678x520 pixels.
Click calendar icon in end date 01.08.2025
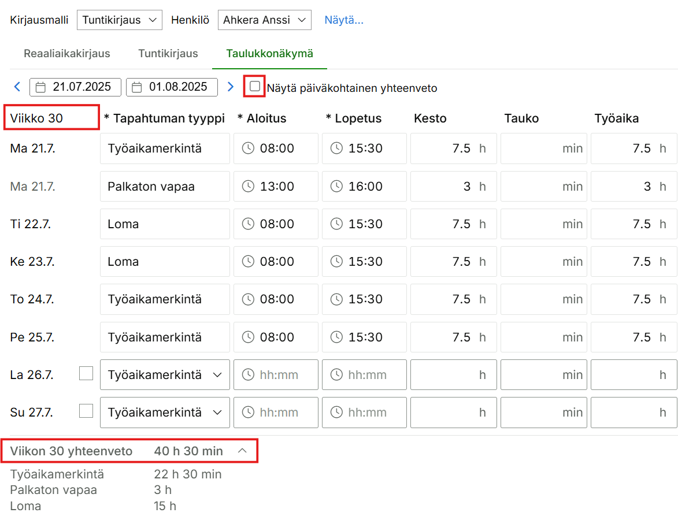[137, 87]
